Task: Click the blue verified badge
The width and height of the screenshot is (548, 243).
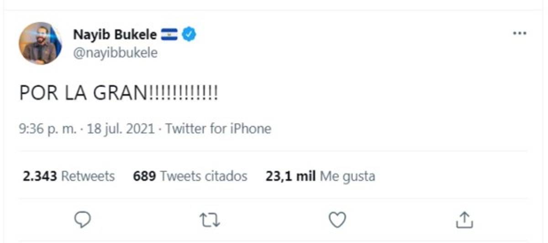Action: click(190, 35)
